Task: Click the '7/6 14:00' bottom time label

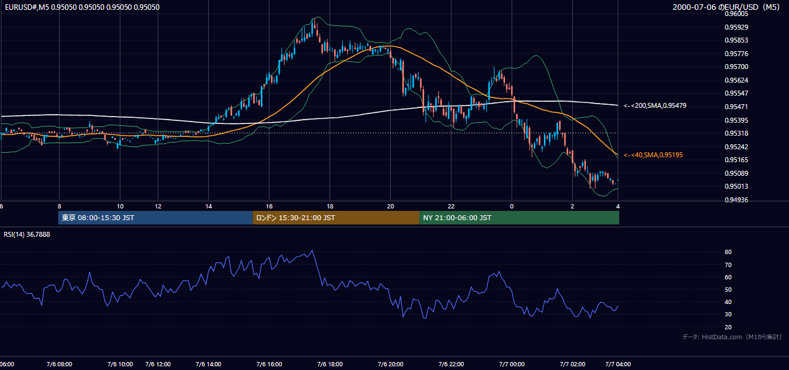Action: click(x=208, y=364)
